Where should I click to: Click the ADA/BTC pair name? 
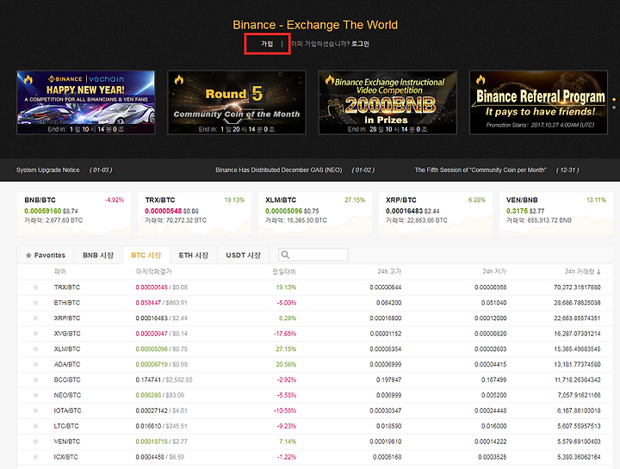67,364
